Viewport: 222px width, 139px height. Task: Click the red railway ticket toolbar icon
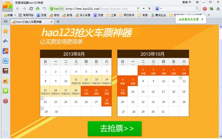point(205,9)
